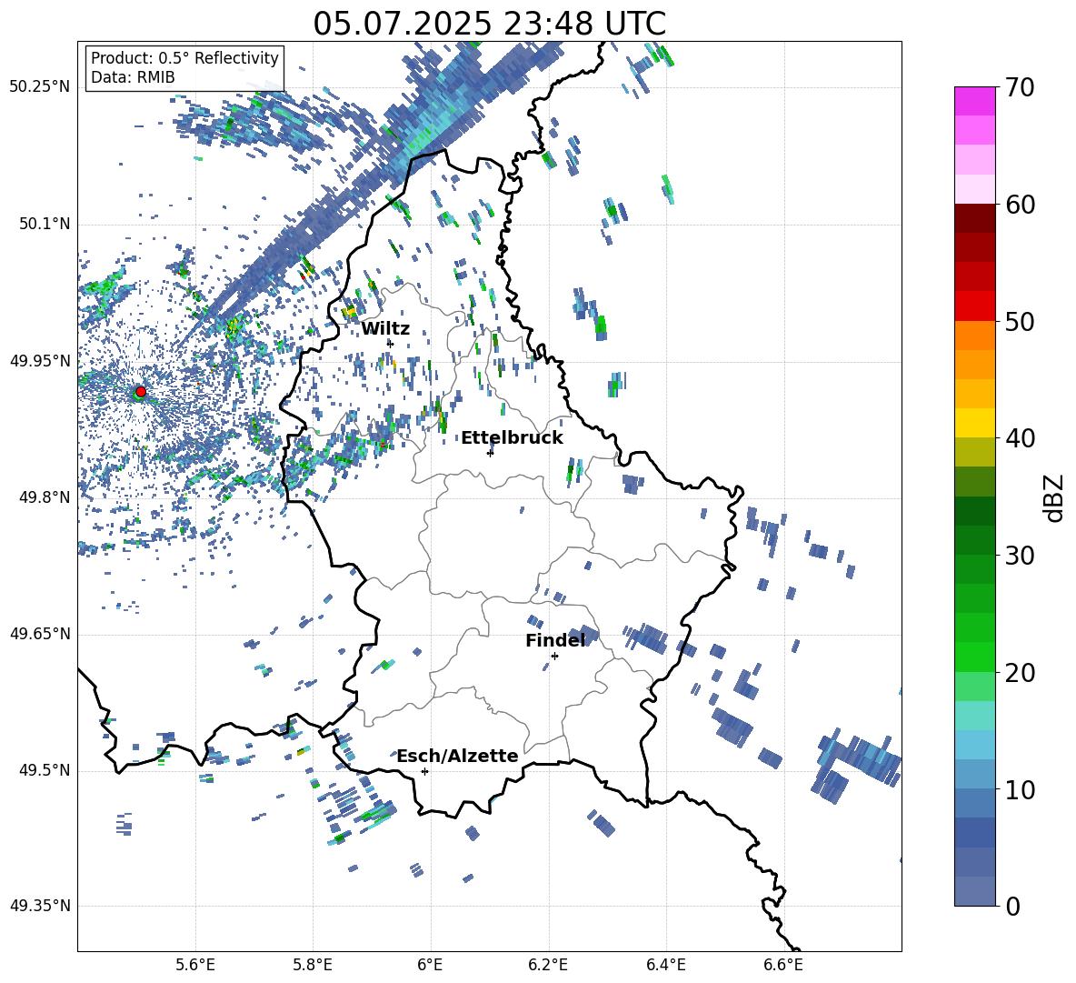
Task: Click the 50.1°N latitude label
Action: pos(45,224)
